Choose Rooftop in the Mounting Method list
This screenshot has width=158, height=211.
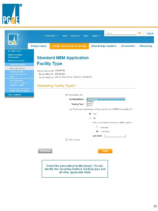click(x=91, y=101)
